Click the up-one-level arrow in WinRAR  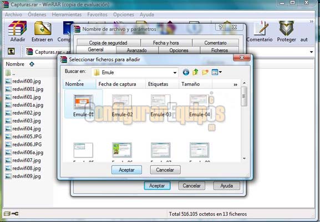(x=11, y=51)
